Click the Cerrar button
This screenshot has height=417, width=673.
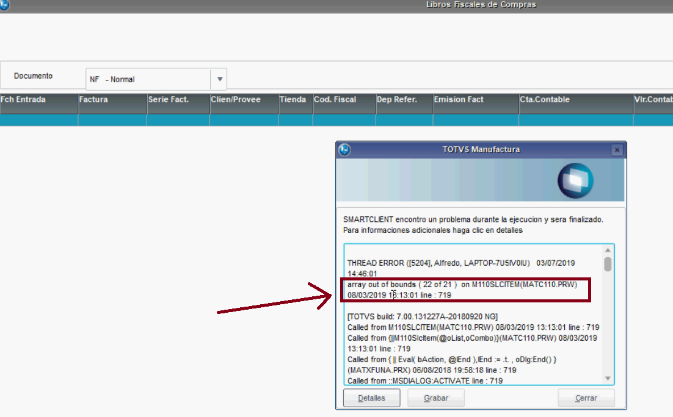(x=586, y=398)
